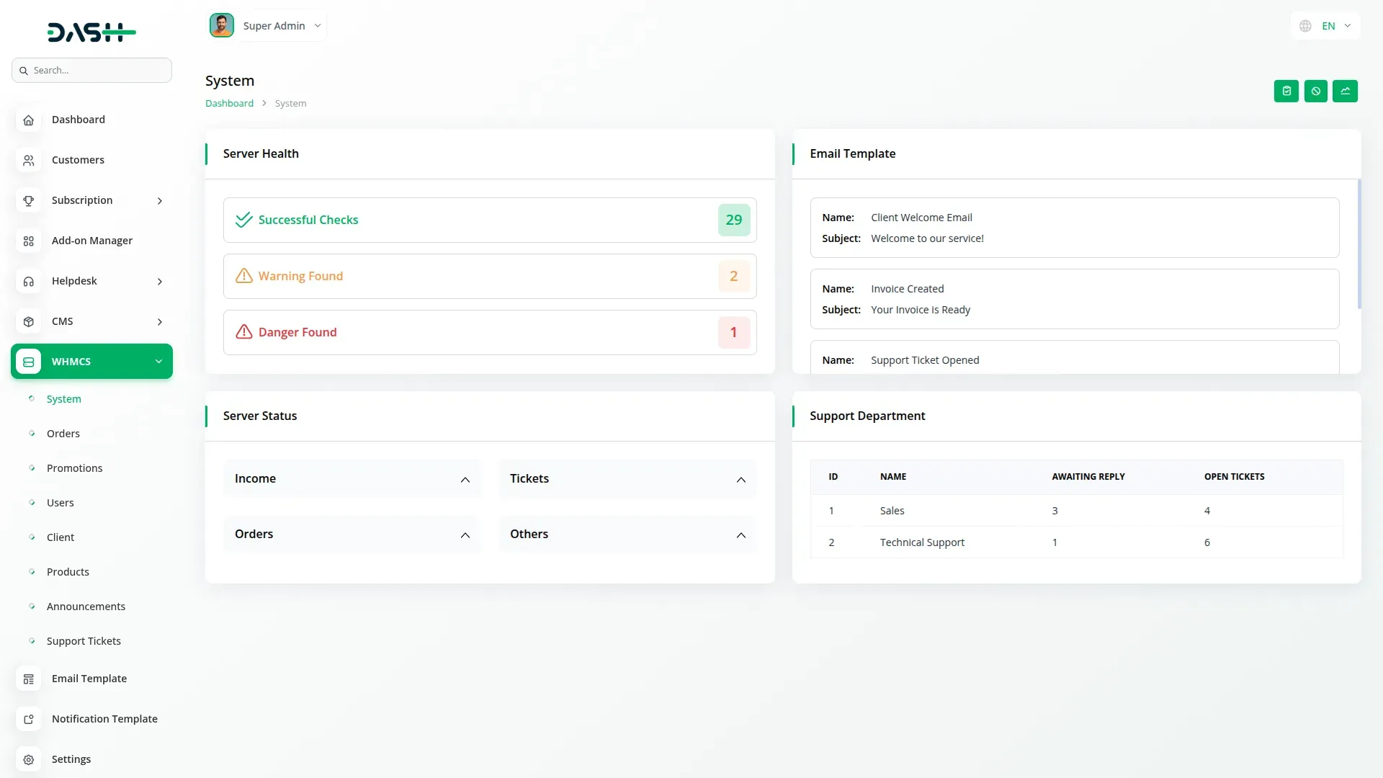Viewport: 1383px width, 778px height.
Task: Click the Dashboard breadcrumb link
Action: pyautogui.click(x=229, y=104)
